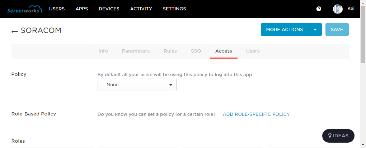
Task: Click the SAVE button
Action: [337, 30]
